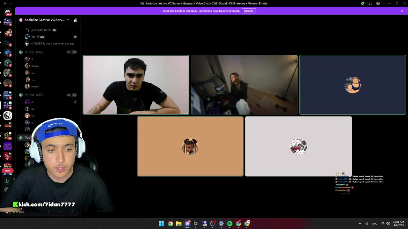This screenshot has height=229, width=408.
Task: Click the NEW badge in server list
Action: click(x=8, y=171)
